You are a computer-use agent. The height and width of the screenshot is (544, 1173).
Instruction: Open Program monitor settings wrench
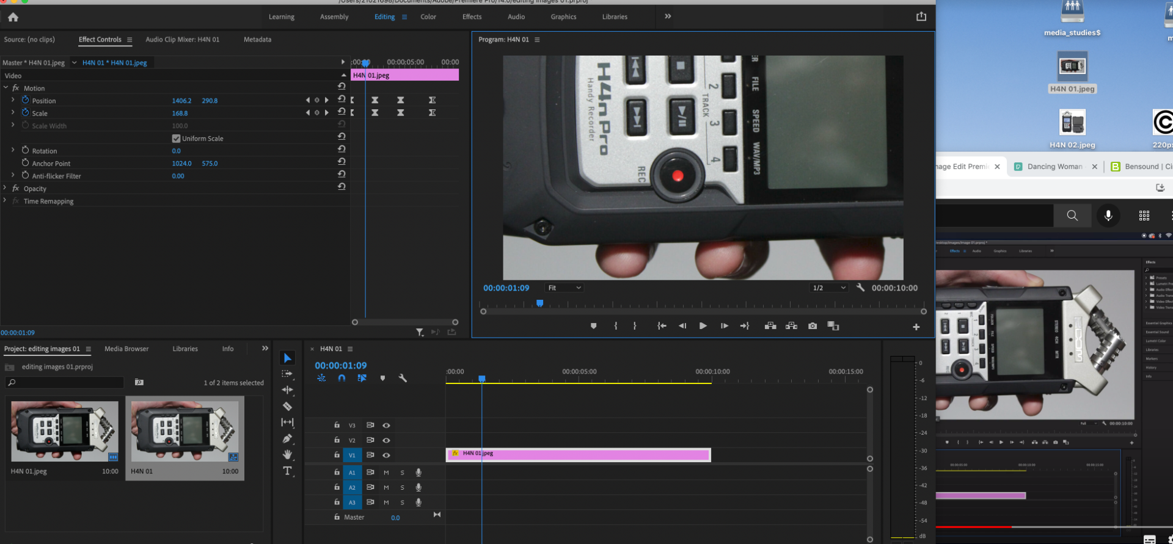pyautogui.click(x=860, y=288)
